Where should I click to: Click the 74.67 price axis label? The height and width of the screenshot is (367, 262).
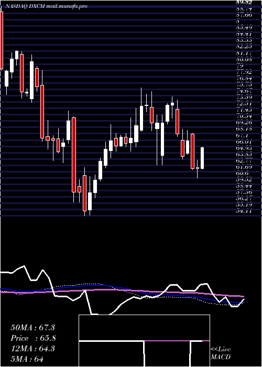(x=244, y=91)
